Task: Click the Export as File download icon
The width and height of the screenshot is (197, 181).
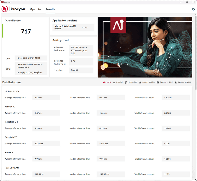Action: point(140,82)
